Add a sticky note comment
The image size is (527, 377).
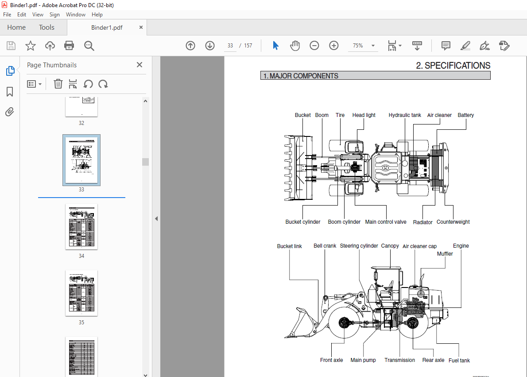tap(446, 45)
